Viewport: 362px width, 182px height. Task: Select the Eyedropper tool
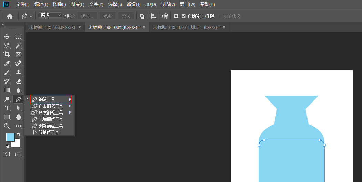[7, 63]
